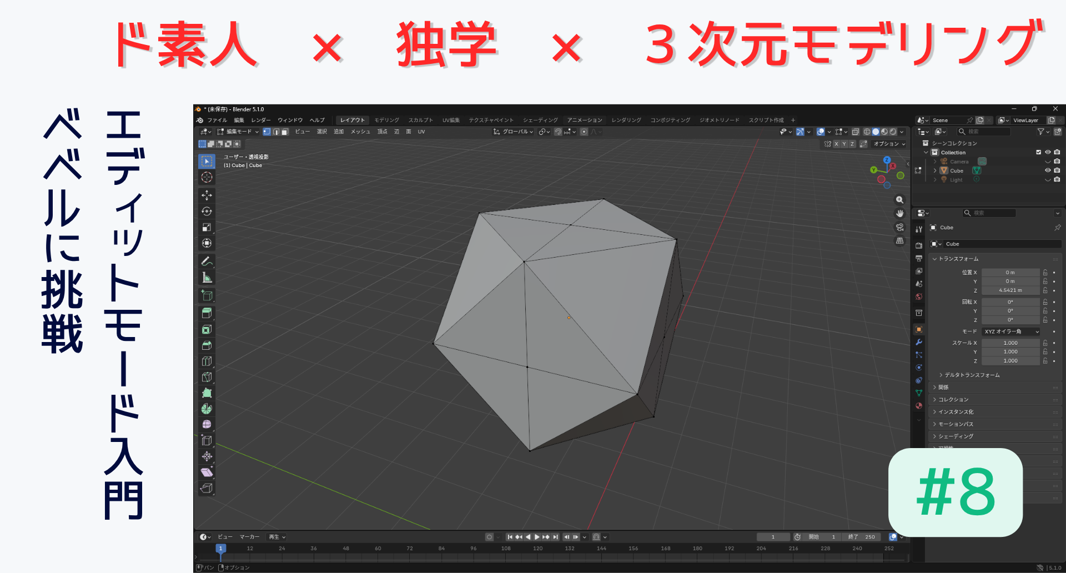This screenshot has height=573, width=1066.
Task: Select the Measure tool
Action: 207,278
